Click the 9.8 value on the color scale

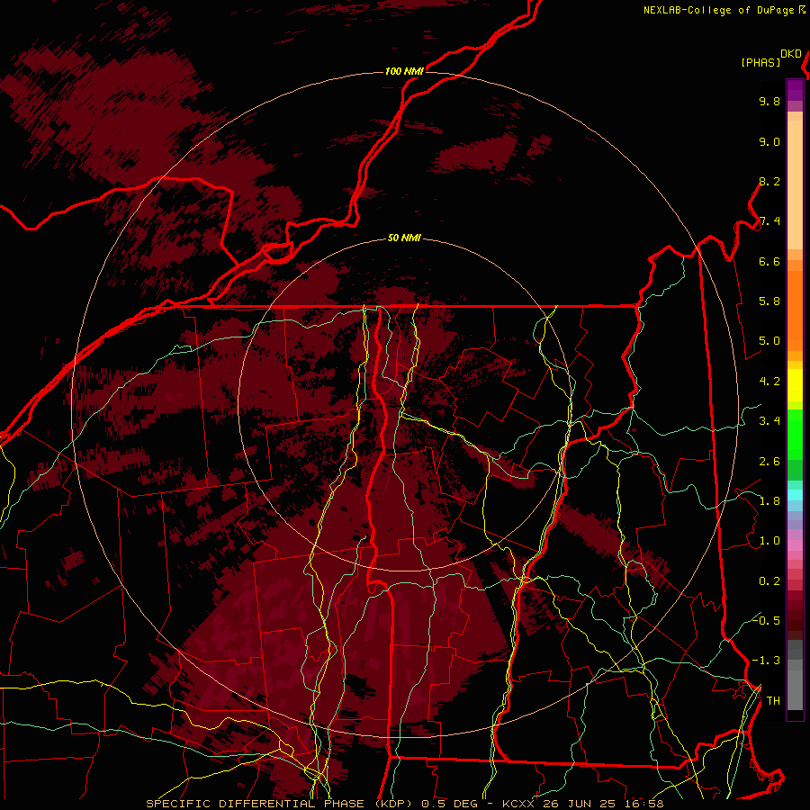(x=769, y=102)
